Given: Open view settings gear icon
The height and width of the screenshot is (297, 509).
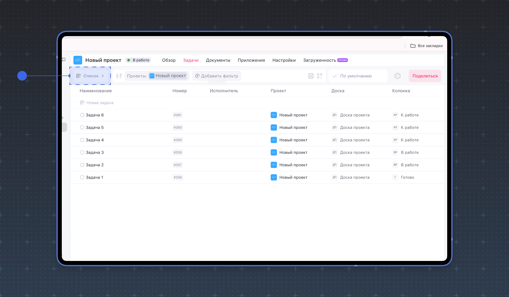Looking at the screenshot, I should click(x=398, y=76).
